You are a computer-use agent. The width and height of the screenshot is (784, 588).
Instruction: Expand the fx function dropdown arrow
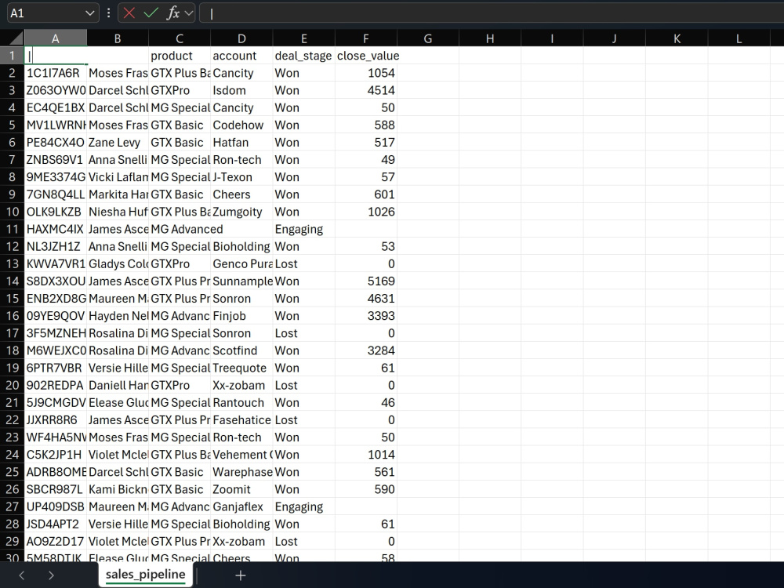(x=188, y=13)
